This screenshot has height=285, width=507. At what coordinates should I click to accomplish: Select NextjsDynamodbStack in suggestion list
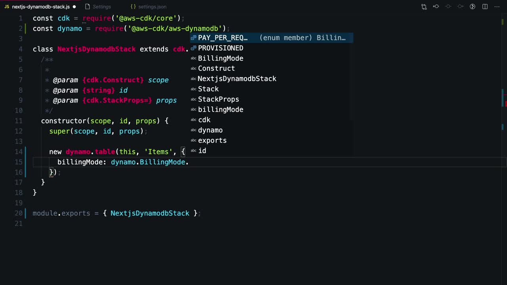(x=237, y=79)
